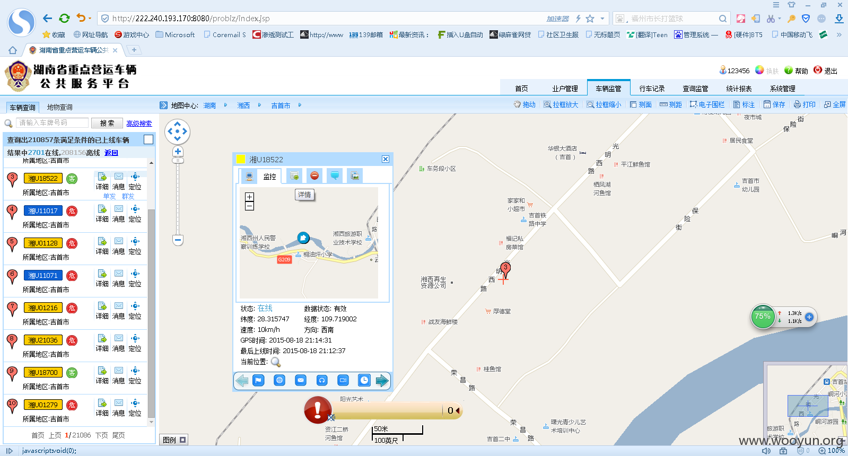The width and height of the screenshot is (848, 456).
Task: Locate vehicle 湘U18700 with 定位 icon
Action: [135, 375]
